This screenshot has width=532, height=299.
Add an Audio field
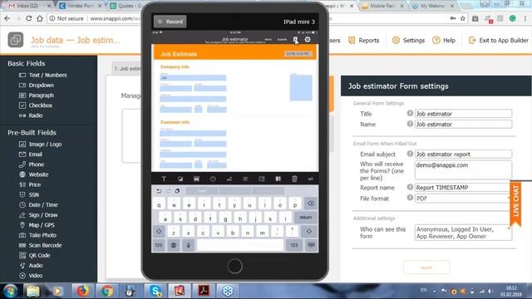click(x=31, y=266)
